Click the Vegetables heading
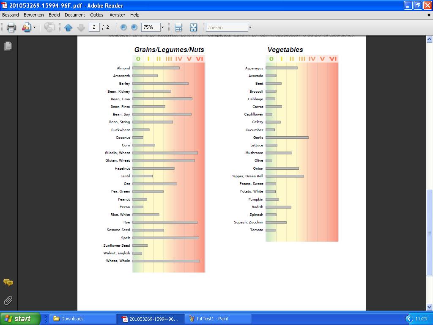This screenshot has height=325, width=433. coord(285,50)
